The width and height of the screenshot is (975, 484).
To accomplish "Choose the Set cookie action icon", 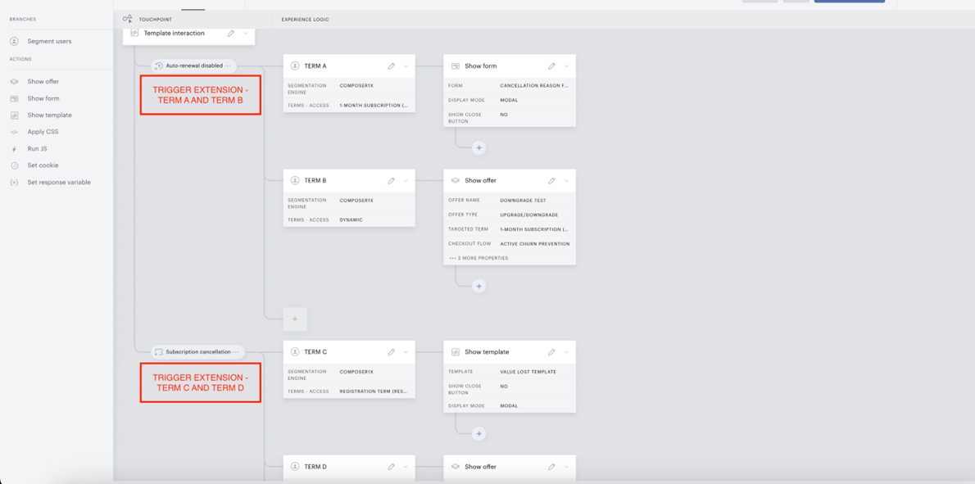I will coord(14,166).
